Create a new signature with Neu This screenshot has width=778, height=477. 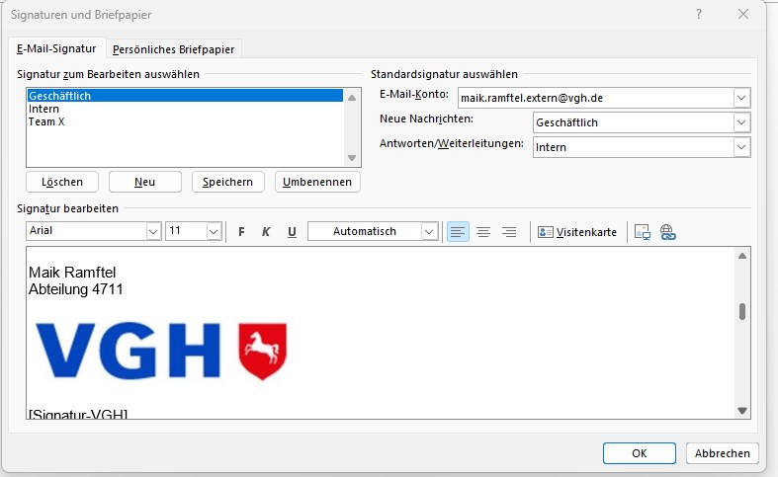pyautogui.click(x=145, y=182)
